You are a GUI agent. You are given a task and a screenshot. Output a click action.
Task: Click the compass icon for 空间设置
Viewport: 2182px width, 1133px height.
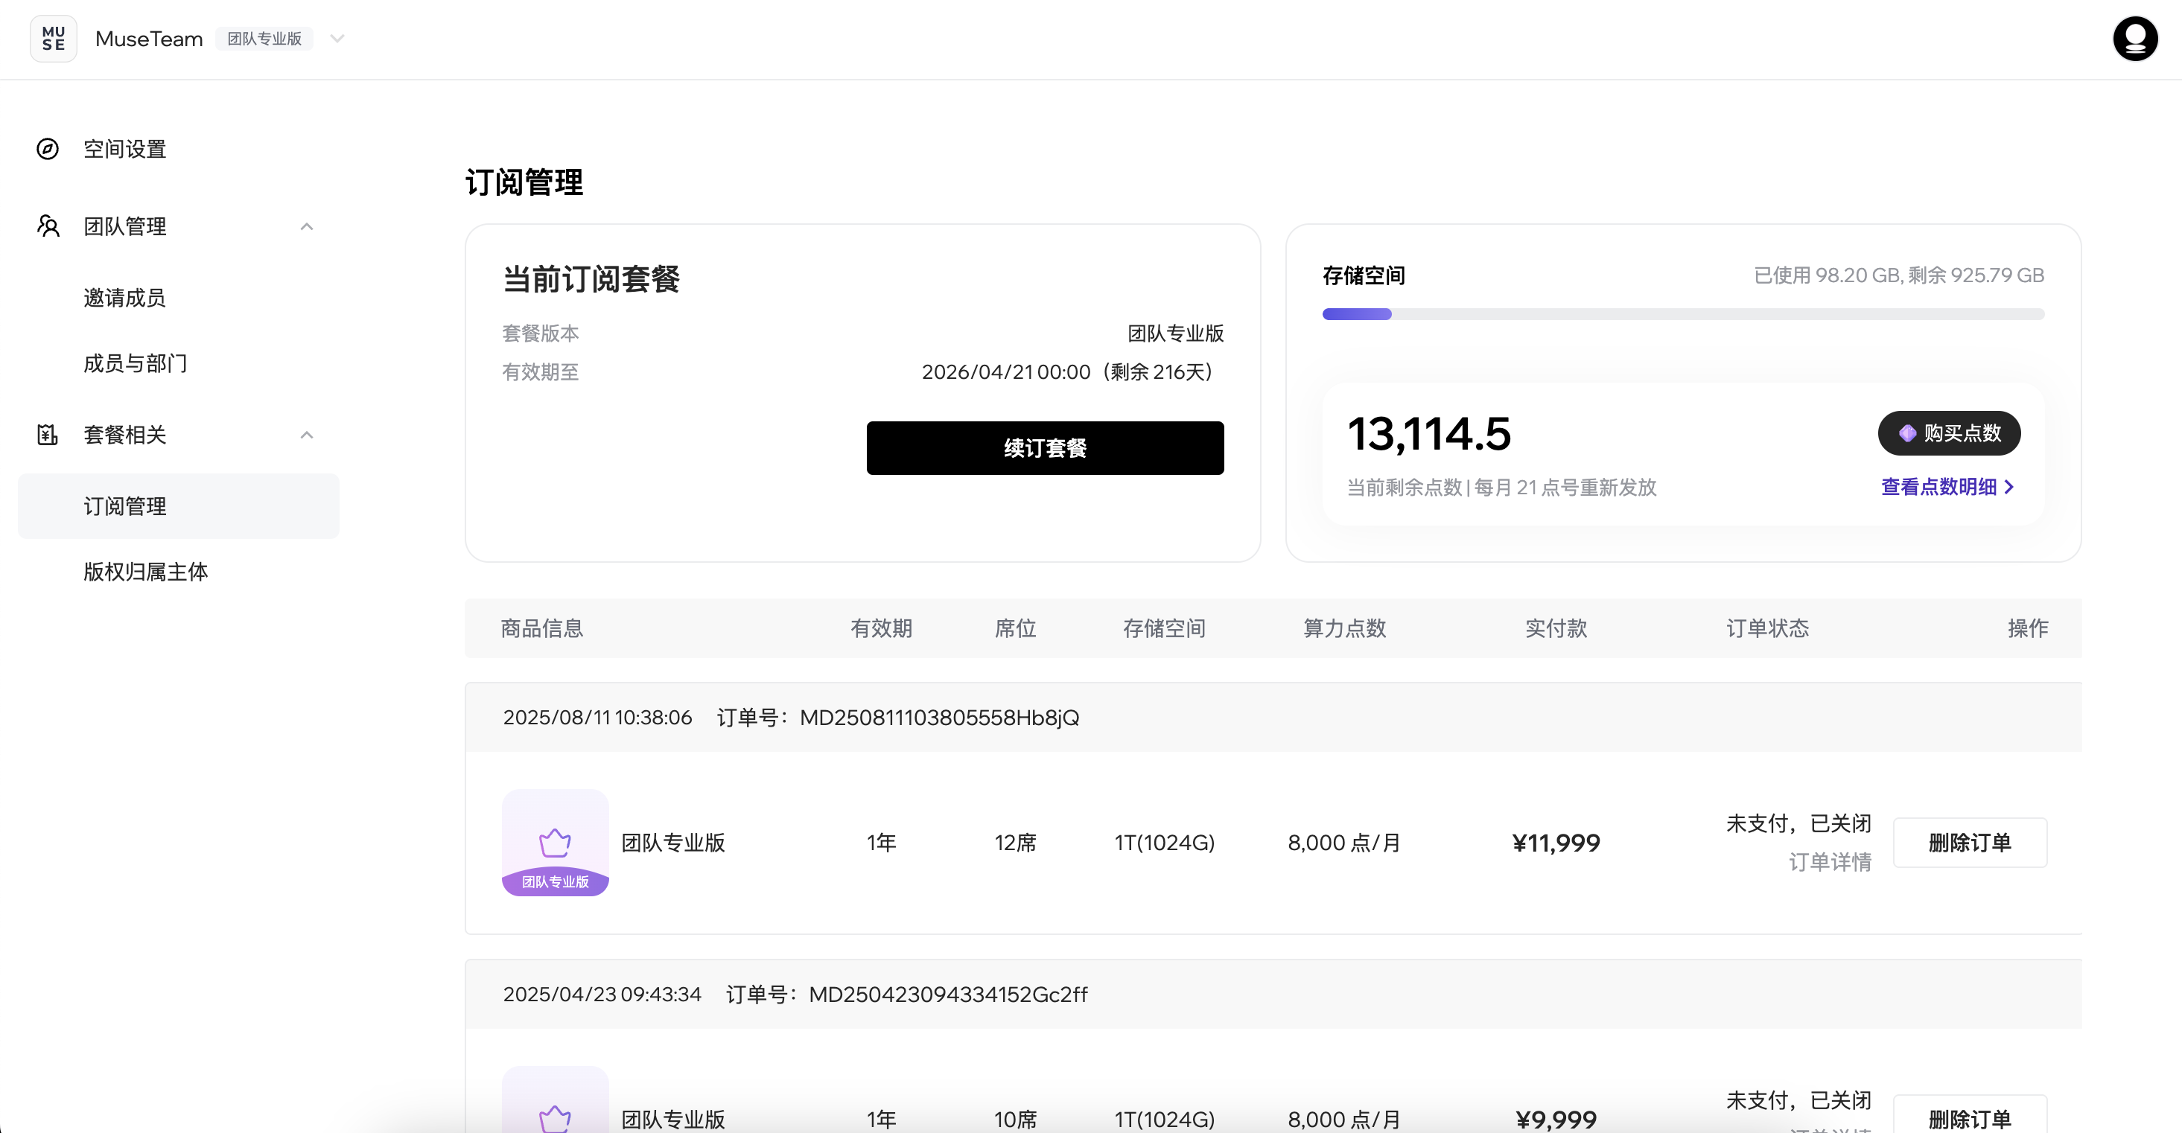[48, 149]
